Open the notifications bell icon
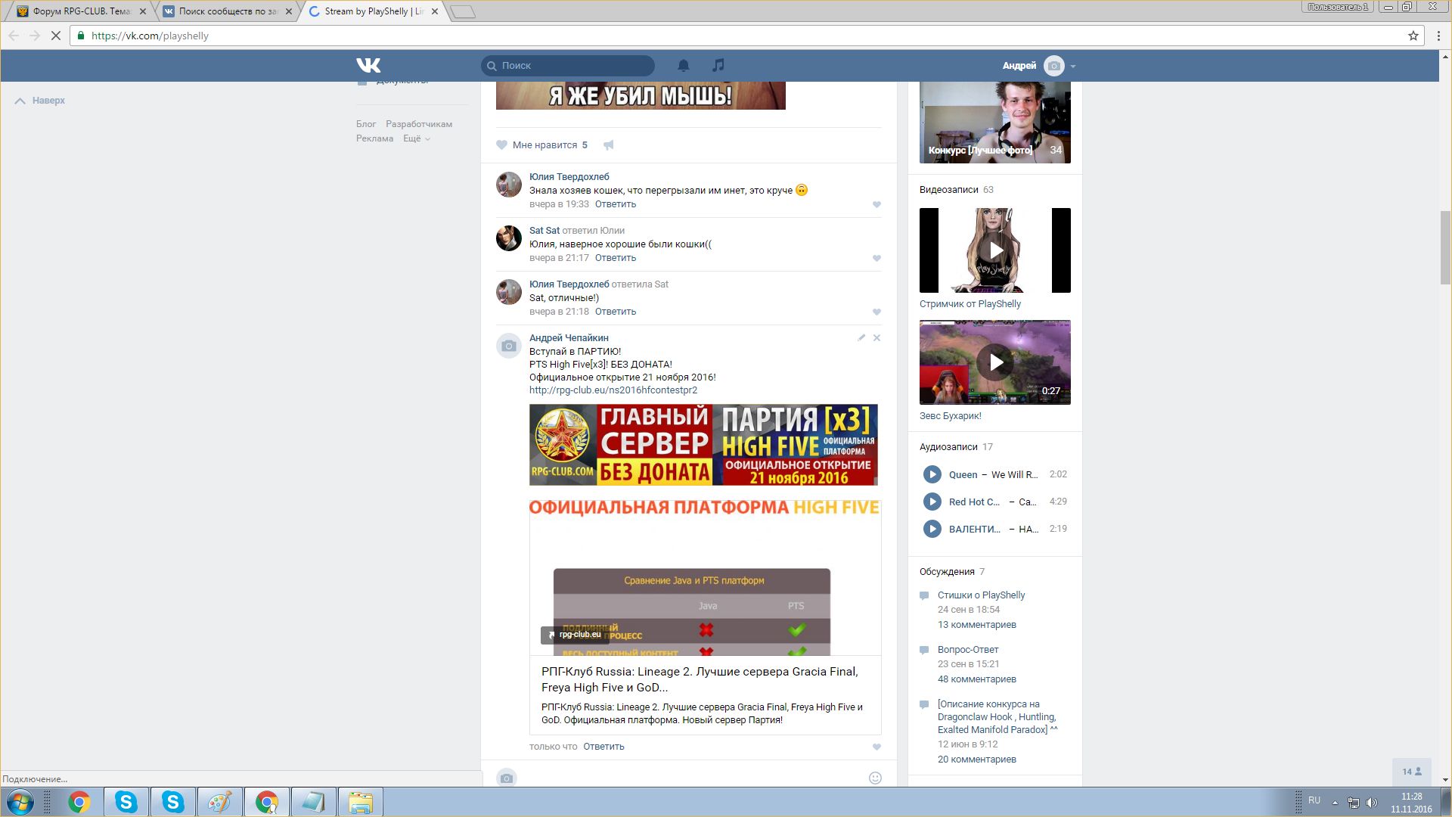 coord(684,66)
